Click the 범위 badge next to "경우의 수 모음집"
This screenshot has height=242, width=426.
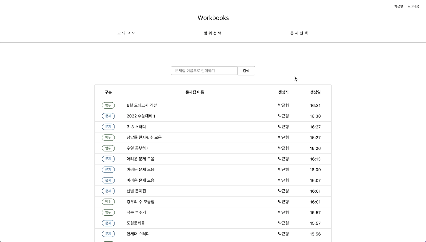pos(108,201)
